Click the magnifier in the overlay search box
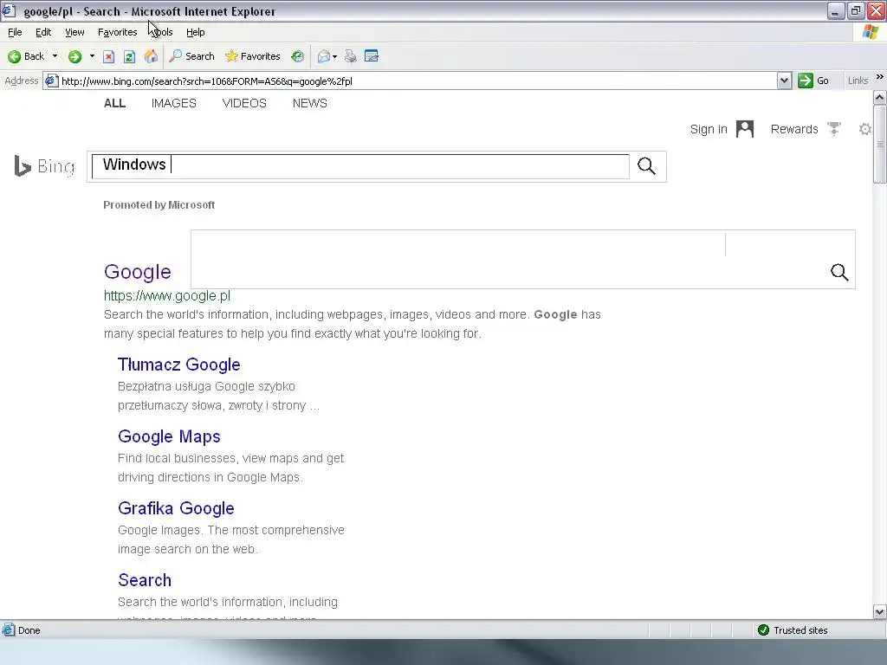887x665 pixels. (x=838, y=272)
